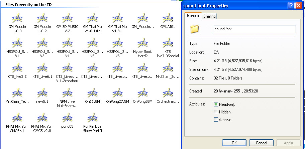Viewport: 305px width, 149px height.
Task: Click the folder icon in Properties dialog
Action: (x=195, y=29)
